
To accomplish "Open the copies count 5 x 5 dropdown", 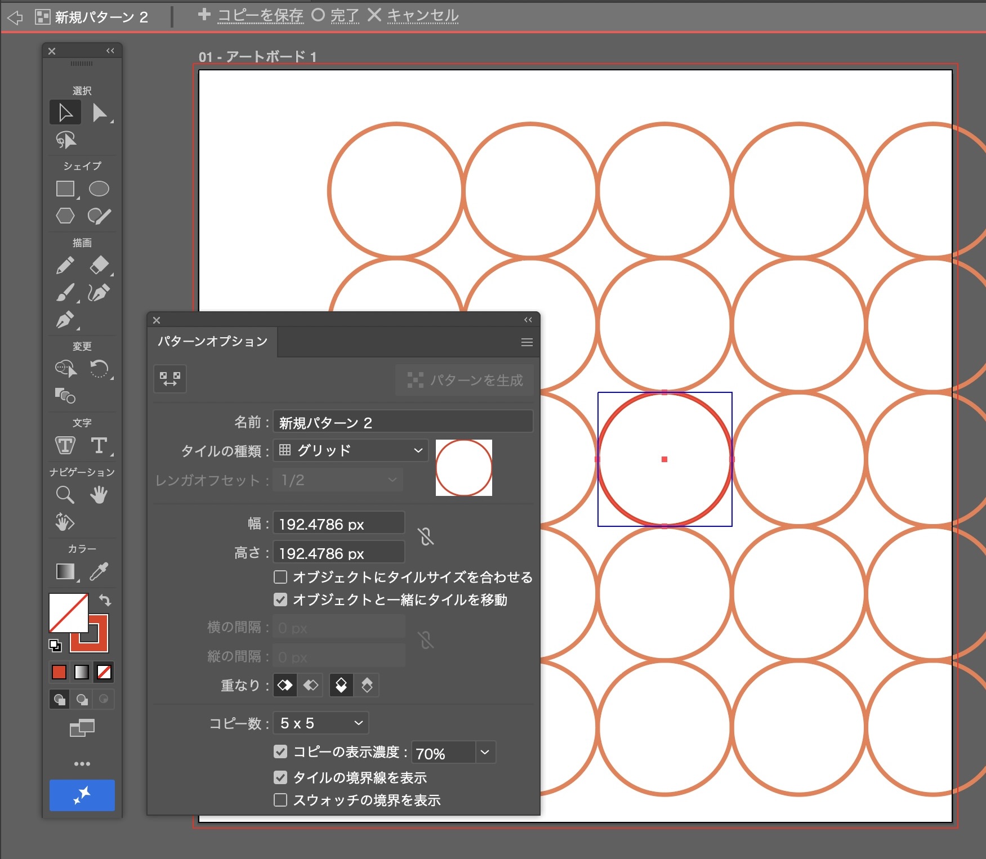I will [321, 723].
